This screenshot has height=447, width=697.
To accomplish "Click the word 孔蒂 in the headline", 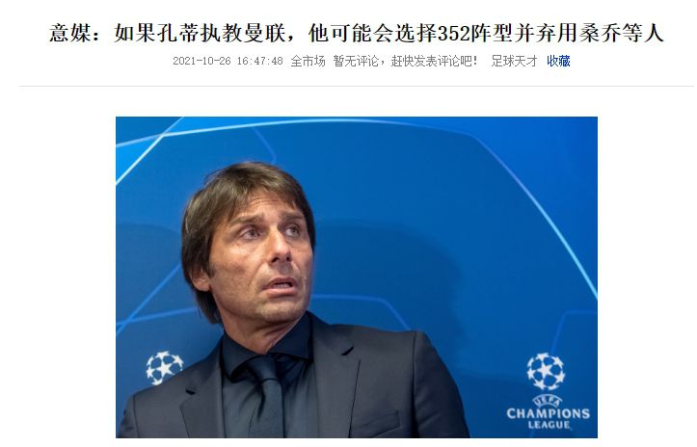I will [178, 34].
